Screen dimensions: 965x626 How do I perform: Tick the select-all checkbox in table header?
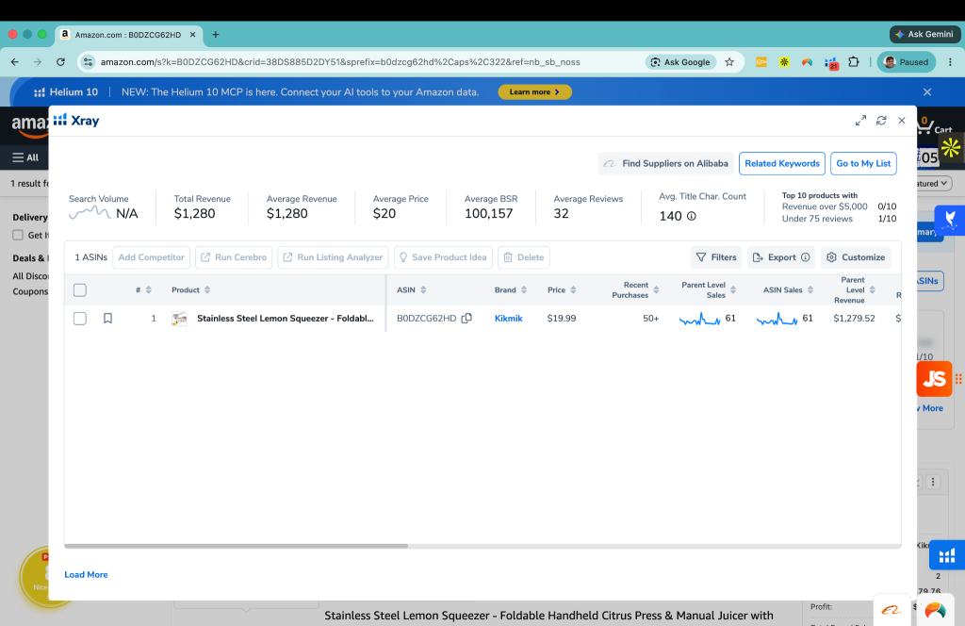[x=80, y=290]
